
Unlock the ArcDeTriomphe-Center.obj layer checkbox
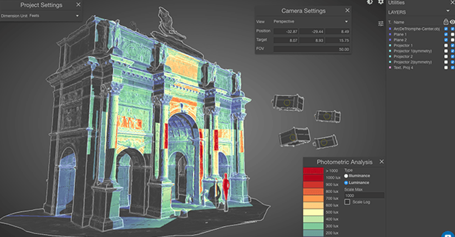tap(446, 28)
